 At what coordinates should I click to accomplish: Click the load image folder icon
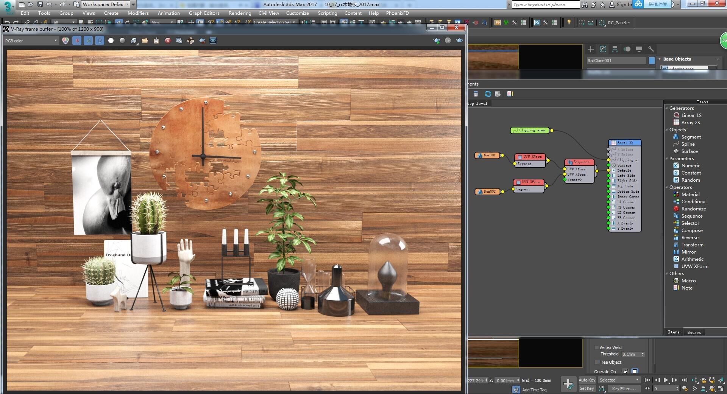tap(145, 40)
